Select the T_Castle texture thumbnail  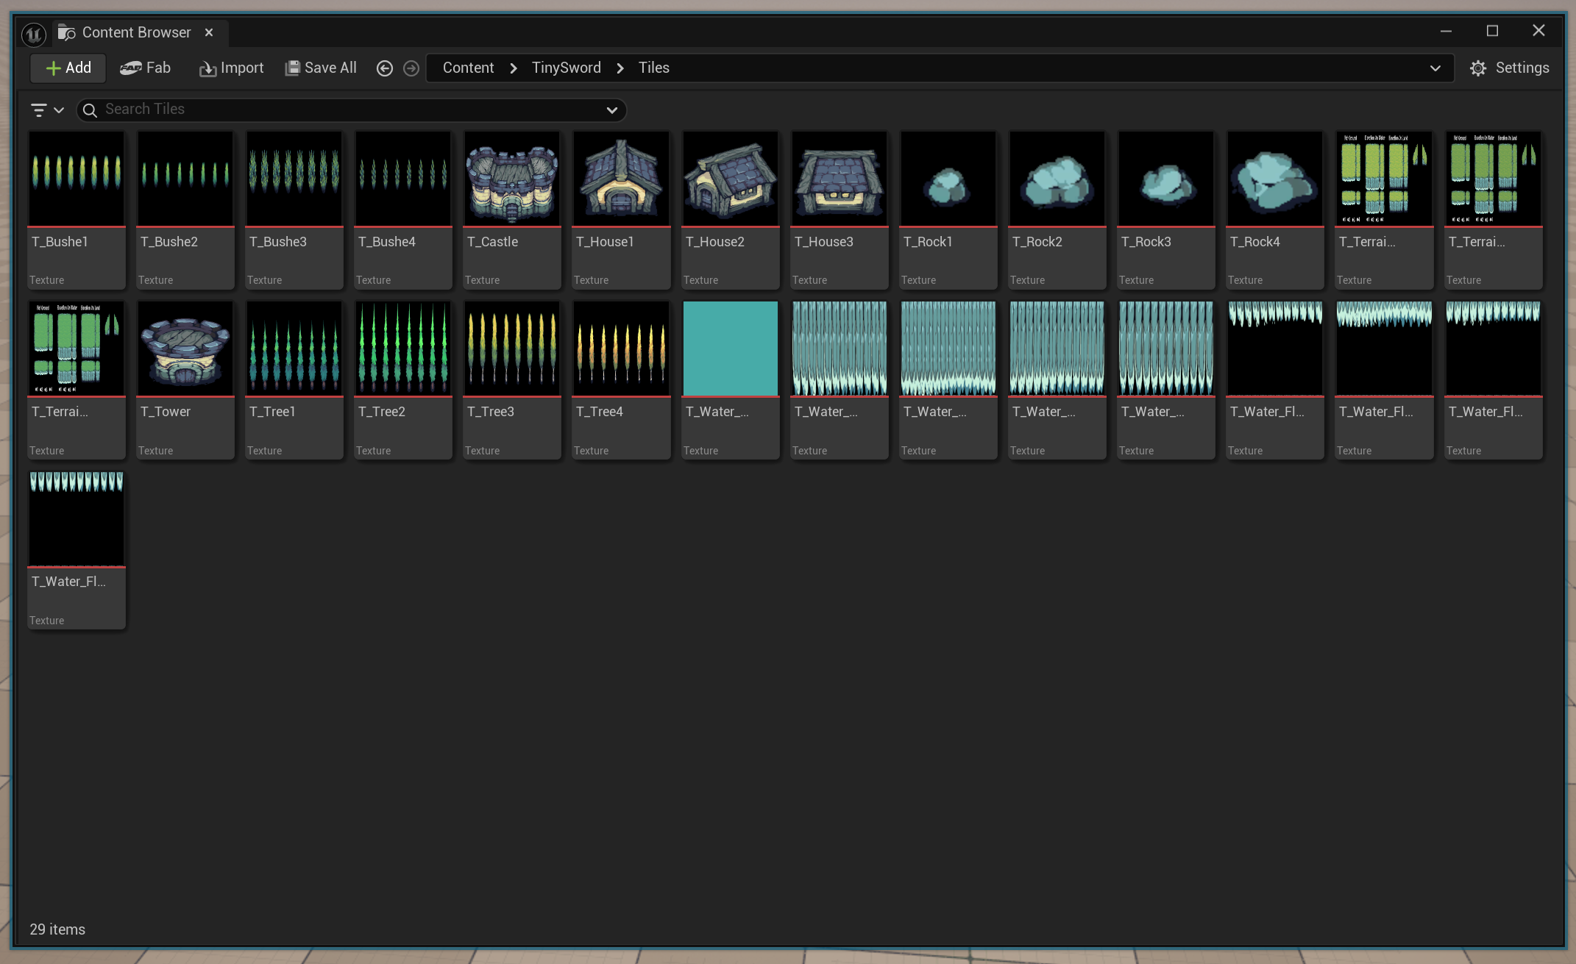pyautogui.click(x=512, y=179)
